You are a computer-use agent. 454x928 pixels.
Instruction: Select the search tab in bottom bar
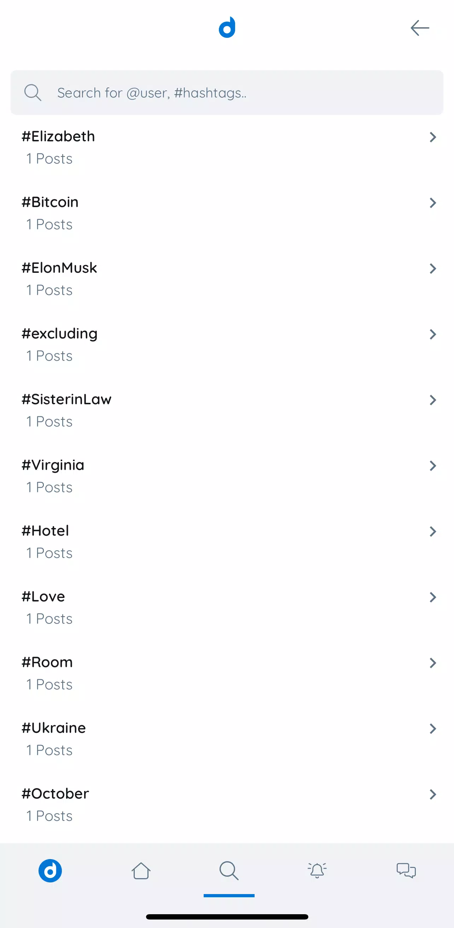[x=229, y=871]
